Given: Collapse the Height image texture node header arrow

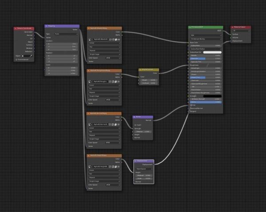Looking at the screenshot, I should click(89, 156).
